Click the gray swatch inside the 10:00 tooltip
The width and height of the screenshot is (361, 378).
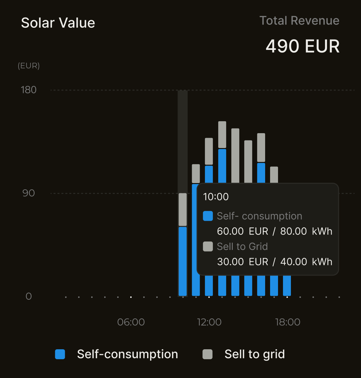tap(208, 246)
